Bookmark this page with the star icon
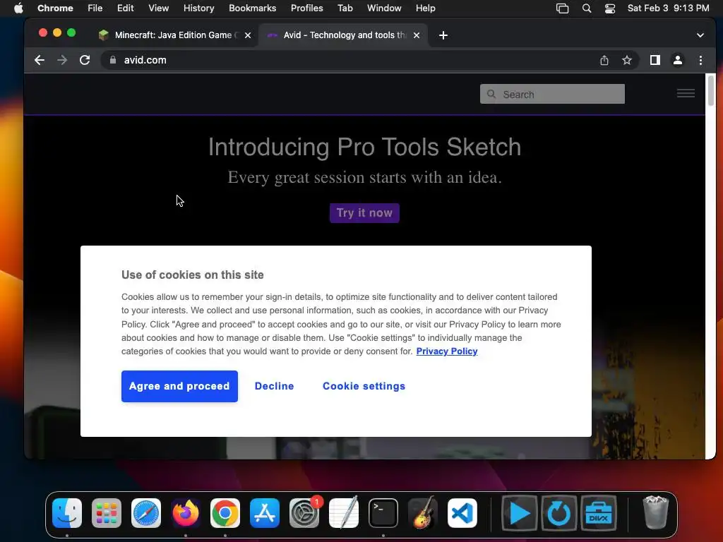Image resolution: width=723 pixels, height=542 pixels. pyautogui.click(x=627, y=60)
